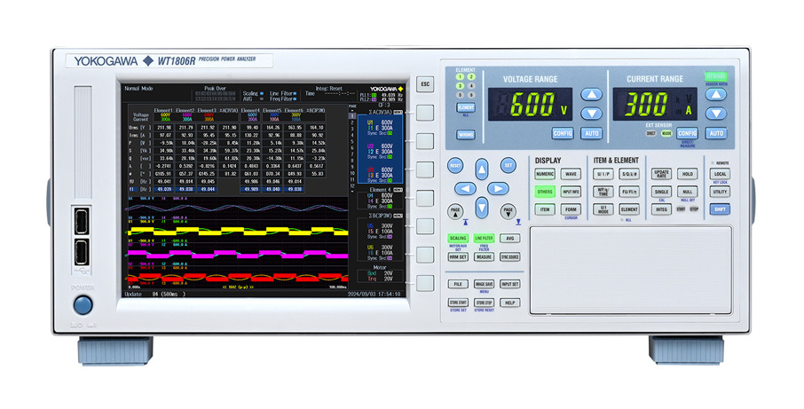Tap the integration STOP key
This screenshot has height=409, width=804.
pos(694,209)
